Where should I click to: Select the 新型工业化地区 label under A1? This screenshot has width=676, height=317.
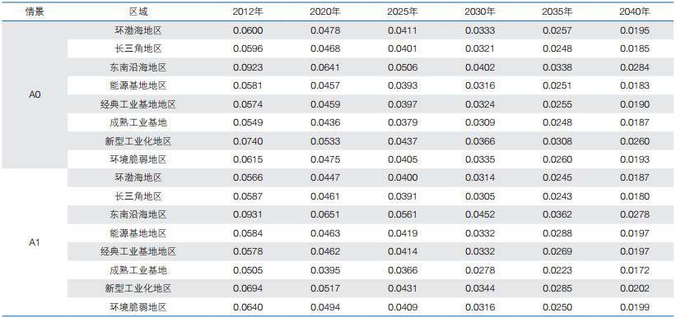[138, 288]
